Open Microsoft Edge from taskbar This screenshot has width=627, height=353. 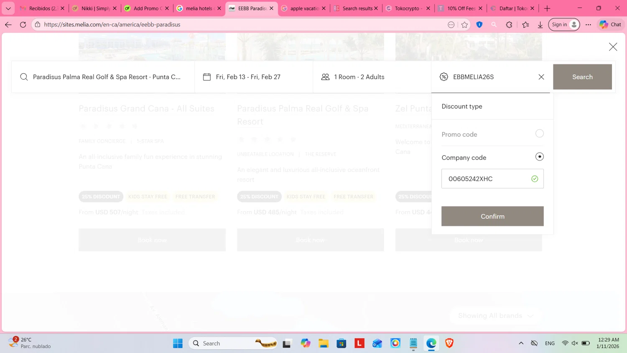click(x=431, y=343)
